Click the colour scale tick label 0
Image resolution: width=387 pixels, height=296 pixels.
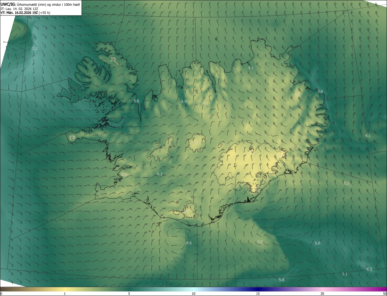(x=1, y=294)
